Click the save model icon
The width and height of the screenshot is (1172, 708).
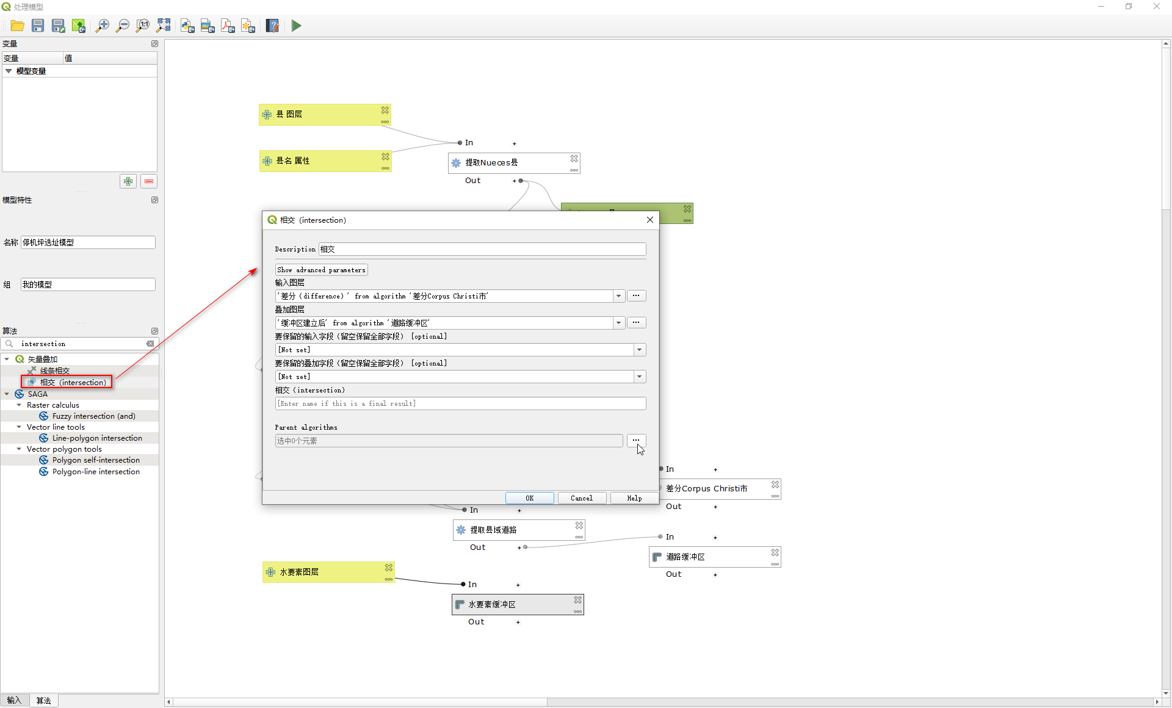point(38,26)
